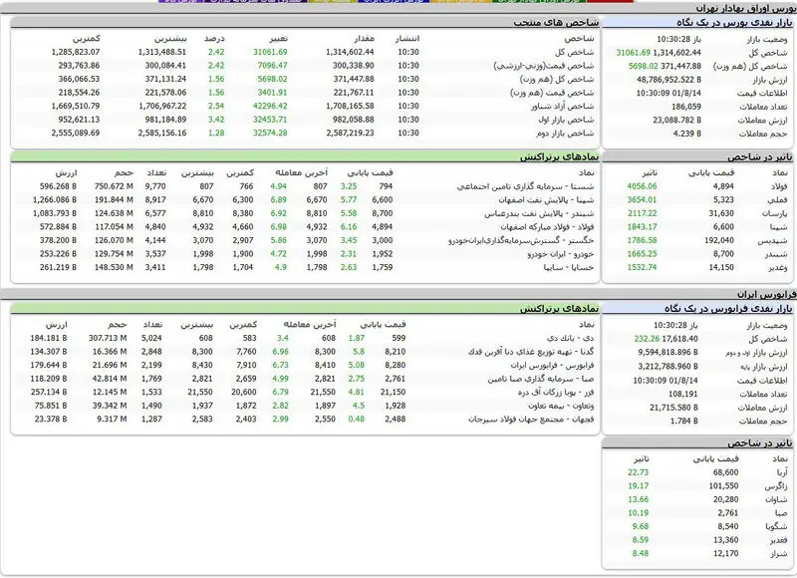
Task: Open the فولاد - فولاد مبارکه اصفهان symbol link
Action: click(x=547, y=227)
